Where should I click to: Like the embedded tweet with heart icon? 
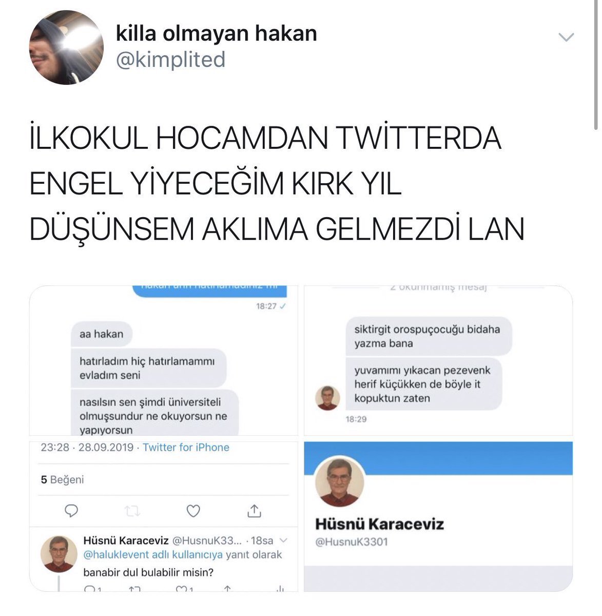(193, 511)
